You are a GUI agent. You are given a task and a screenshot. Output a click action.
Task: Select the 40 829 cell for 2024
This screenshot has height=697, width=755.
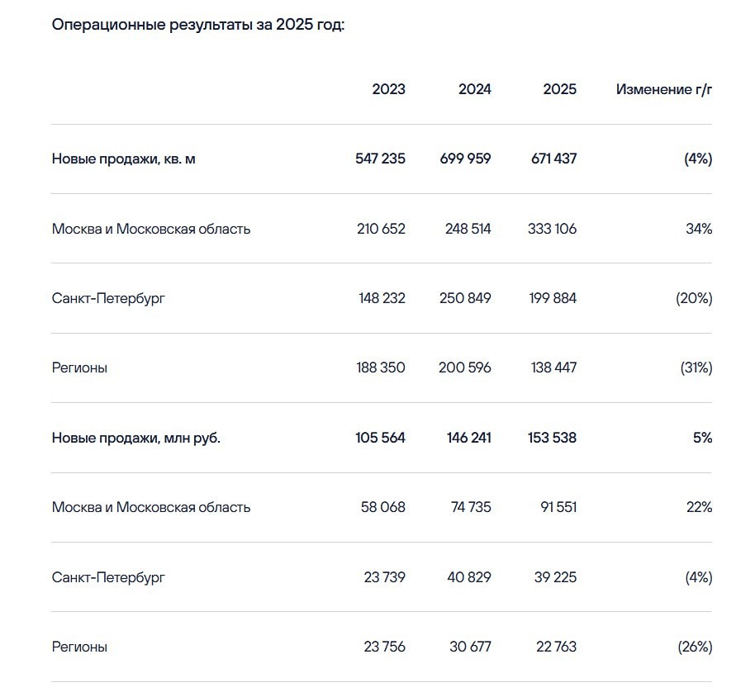(468, 577)
